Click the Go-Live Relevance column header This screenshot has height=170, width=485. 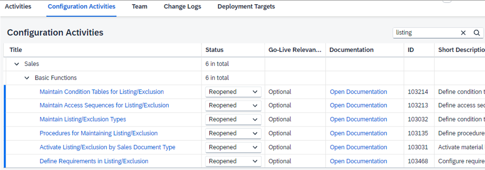coord(295,50)
